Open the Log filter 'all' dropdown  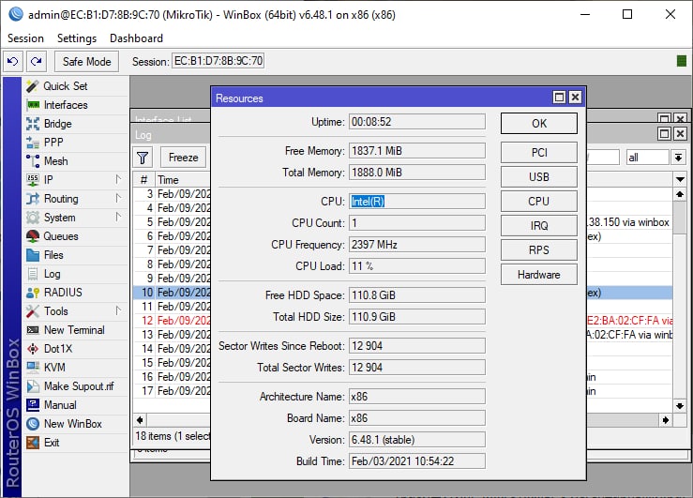tap(678, 158)
